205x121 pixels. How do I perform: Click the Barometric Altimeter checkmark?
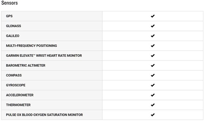[152, 65]
